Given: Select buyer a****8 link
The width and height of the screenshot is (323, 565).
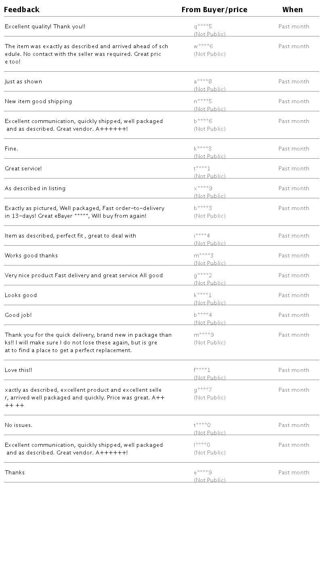Looking at the screenshot, I should (x=203, y=82).
